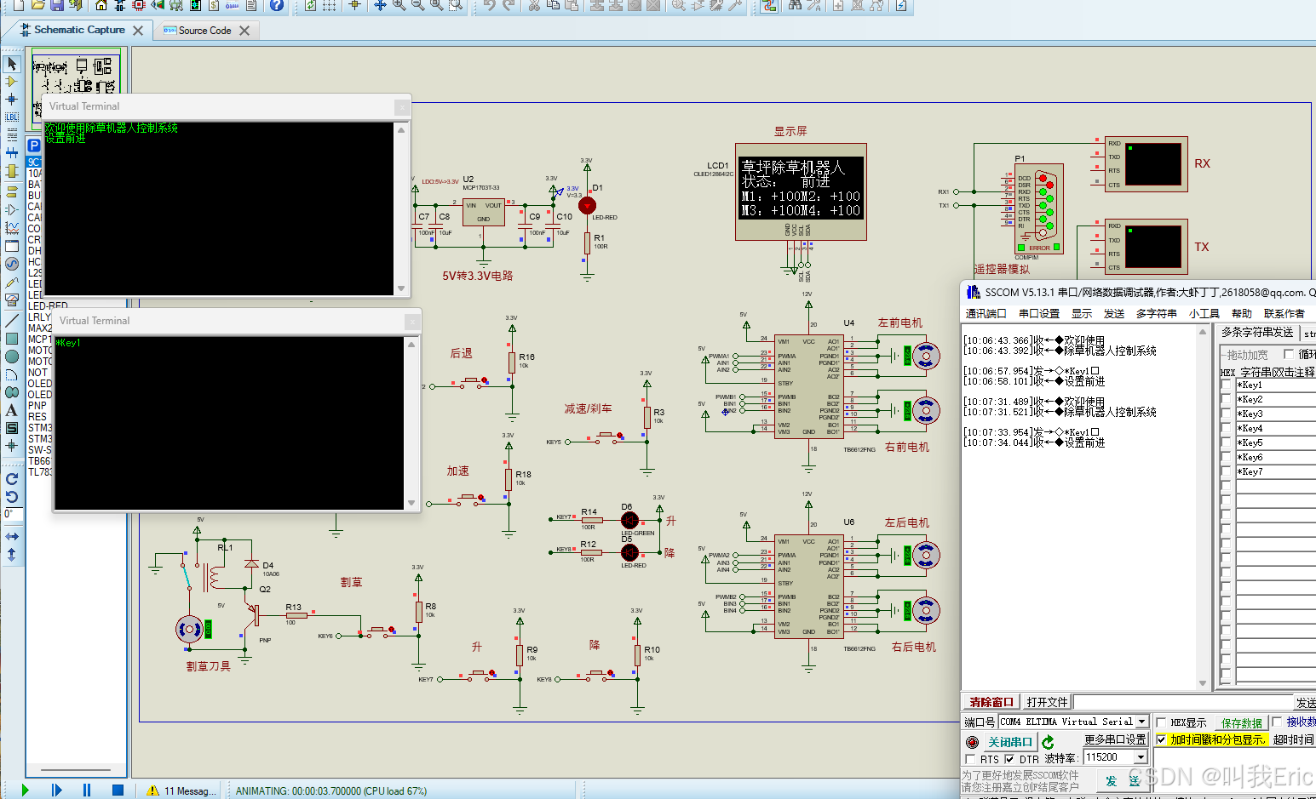Rotate clockwise using the rotate icon
Image resolution: width=1316 pixels, height=799 pixels.
point(12,479)
